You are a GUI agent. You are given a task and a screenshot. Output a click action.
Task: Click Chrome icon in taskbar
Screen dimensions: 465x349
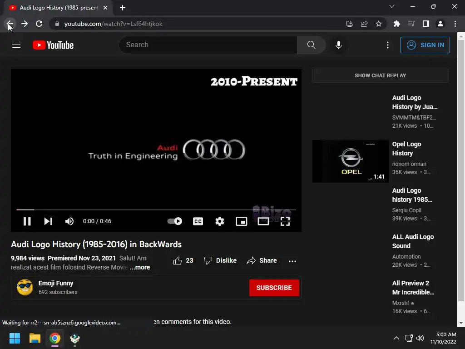click(55, 338)
